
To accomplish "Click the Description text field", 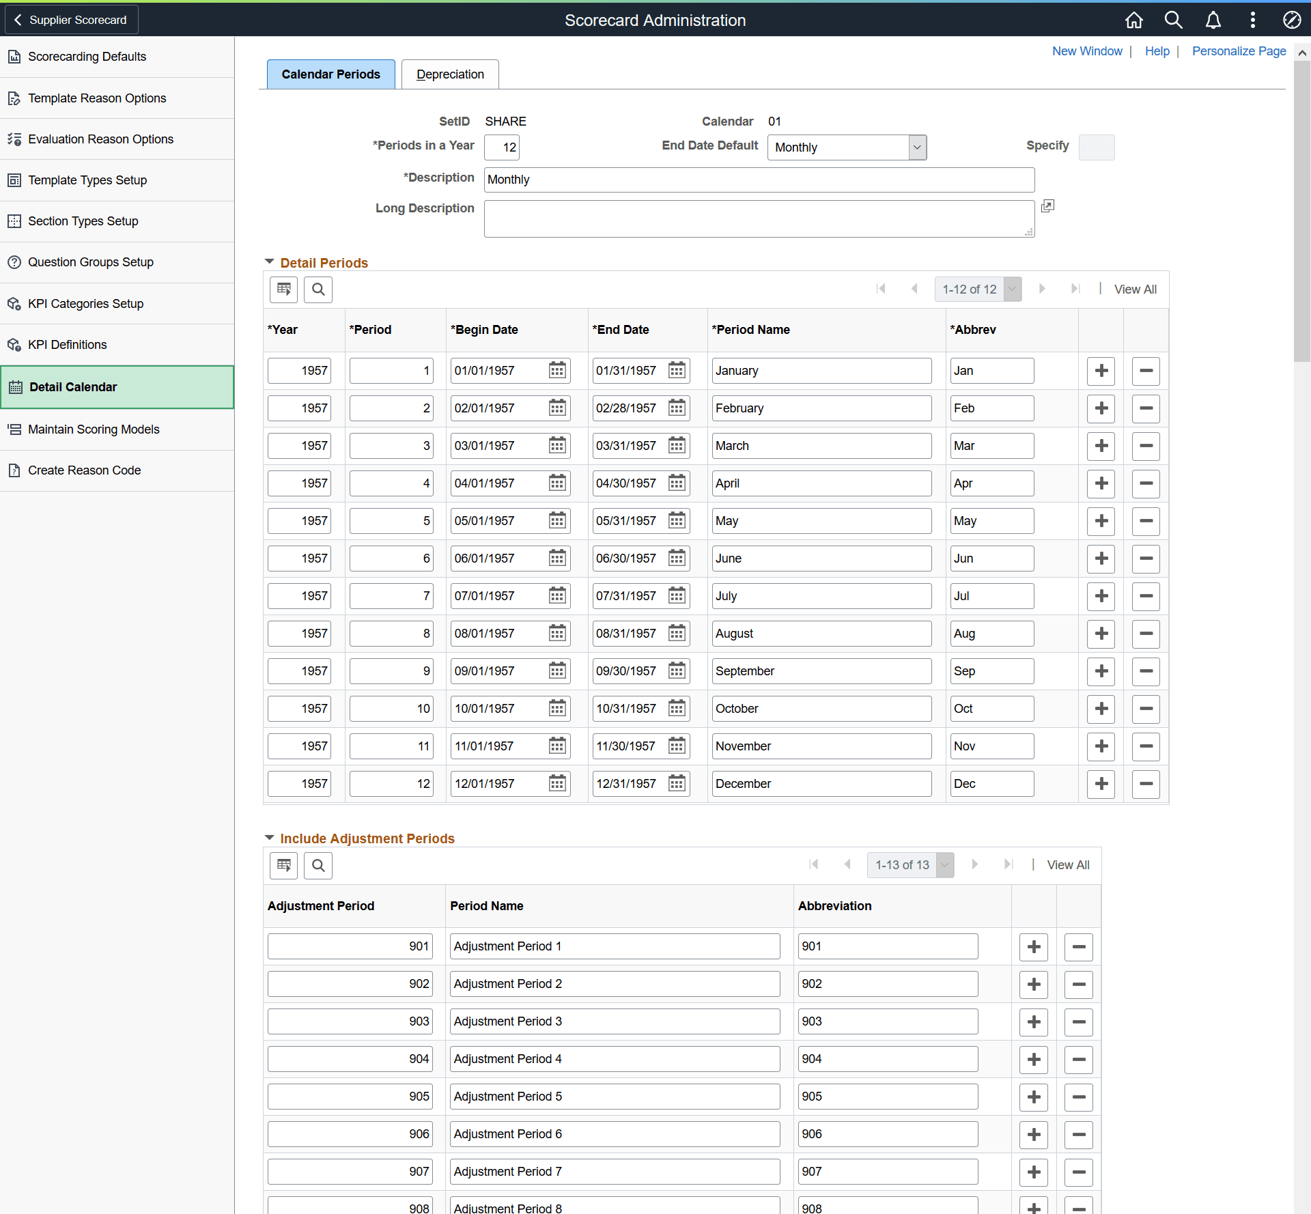I will (759, 180).
